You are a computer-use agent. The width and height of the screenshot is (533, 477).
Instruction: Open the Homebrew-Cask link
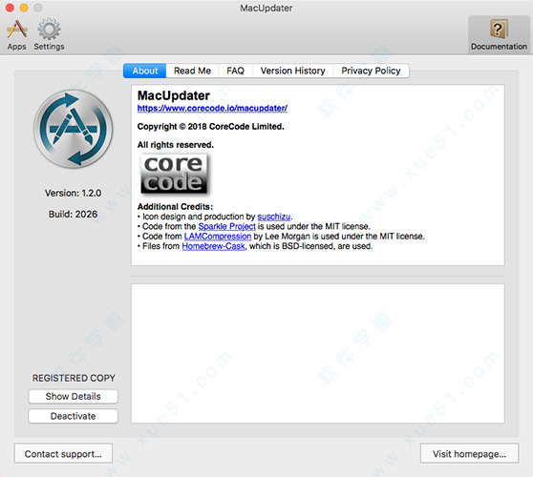pyautogui.click(x=213, y=246)
